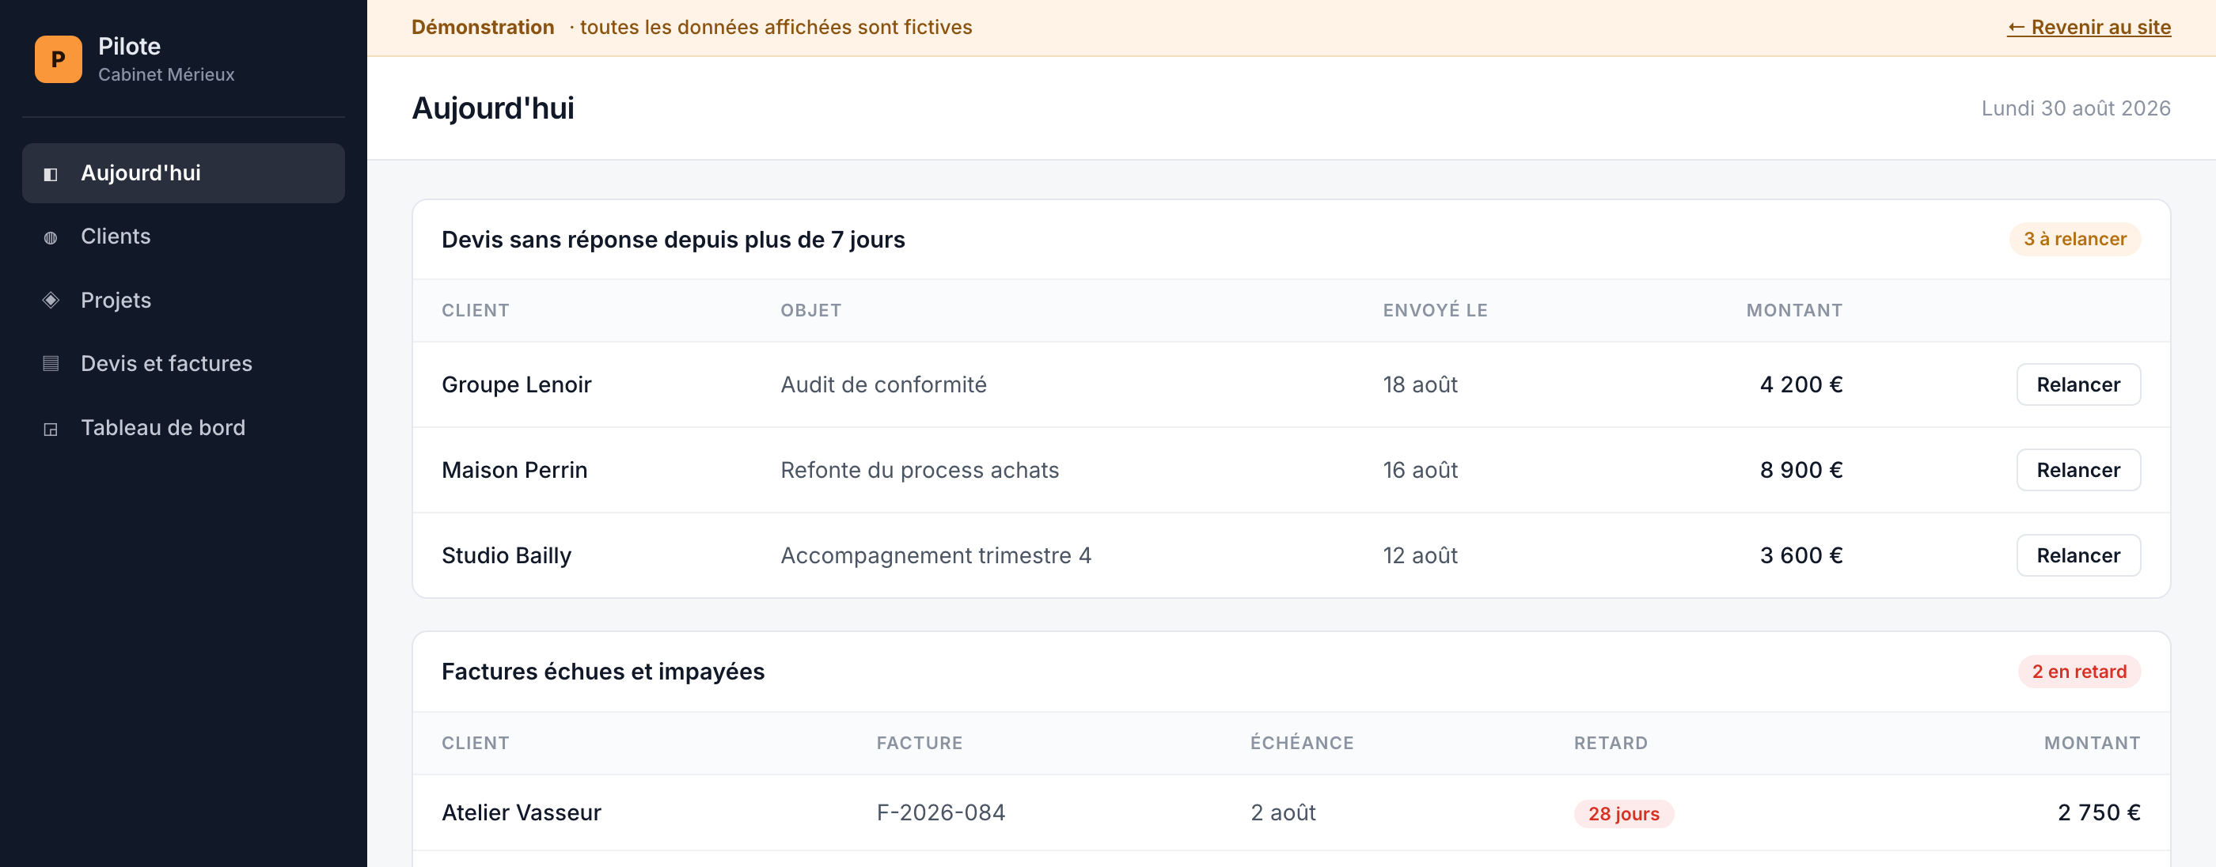The height and width of the screenshot is (867, 2216).
Task: Click the Tableau de bord icon
Action: (x=51, y=428)
